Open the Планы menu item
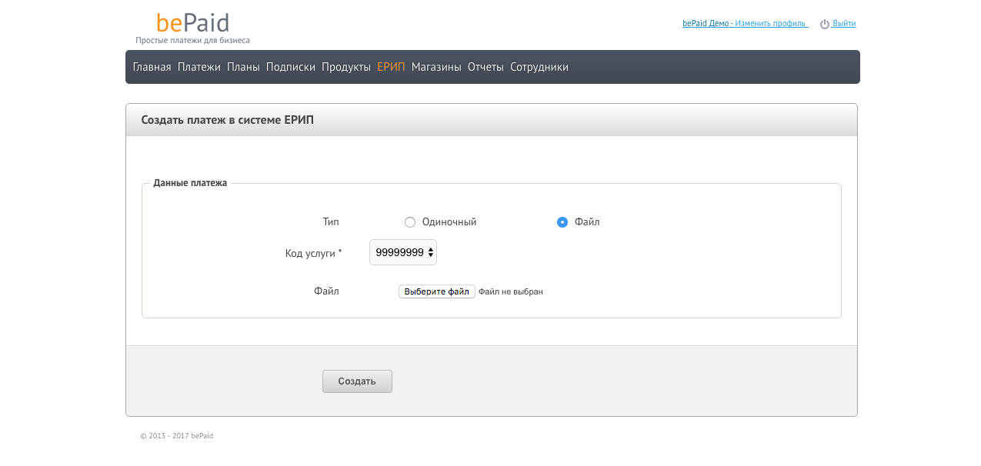Screen dimensions: 981x466 click(x=243, y=67)
